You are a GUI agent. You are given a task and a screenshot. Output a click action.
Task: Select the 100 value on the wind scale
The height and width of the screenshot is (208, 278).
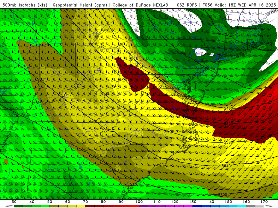(139, 202)
